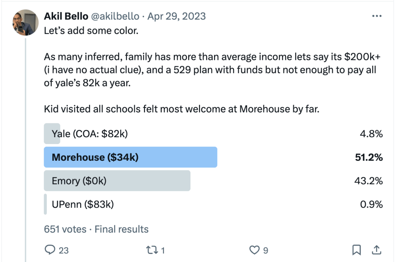Viewport: 396px width, 262px height.
Task: Open the @akilbello handle link
Action: click(115, 16)
